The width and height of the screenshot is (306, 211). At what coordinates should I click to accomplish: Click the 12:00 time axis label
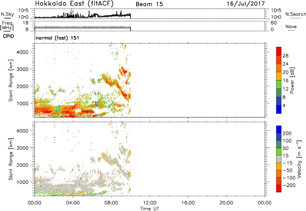[x=150, y=203]
